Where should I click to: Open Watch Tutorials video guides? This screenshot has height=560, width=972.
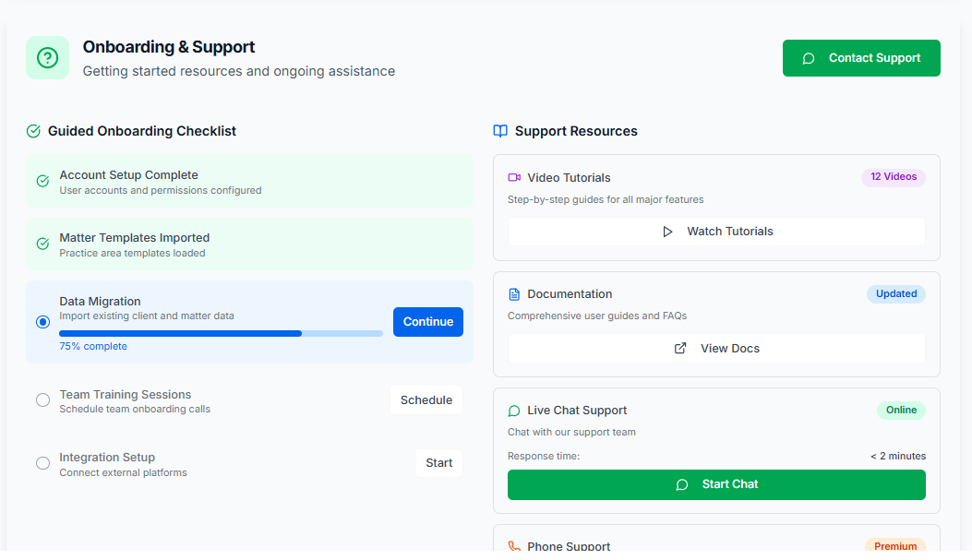click(716, 232)
